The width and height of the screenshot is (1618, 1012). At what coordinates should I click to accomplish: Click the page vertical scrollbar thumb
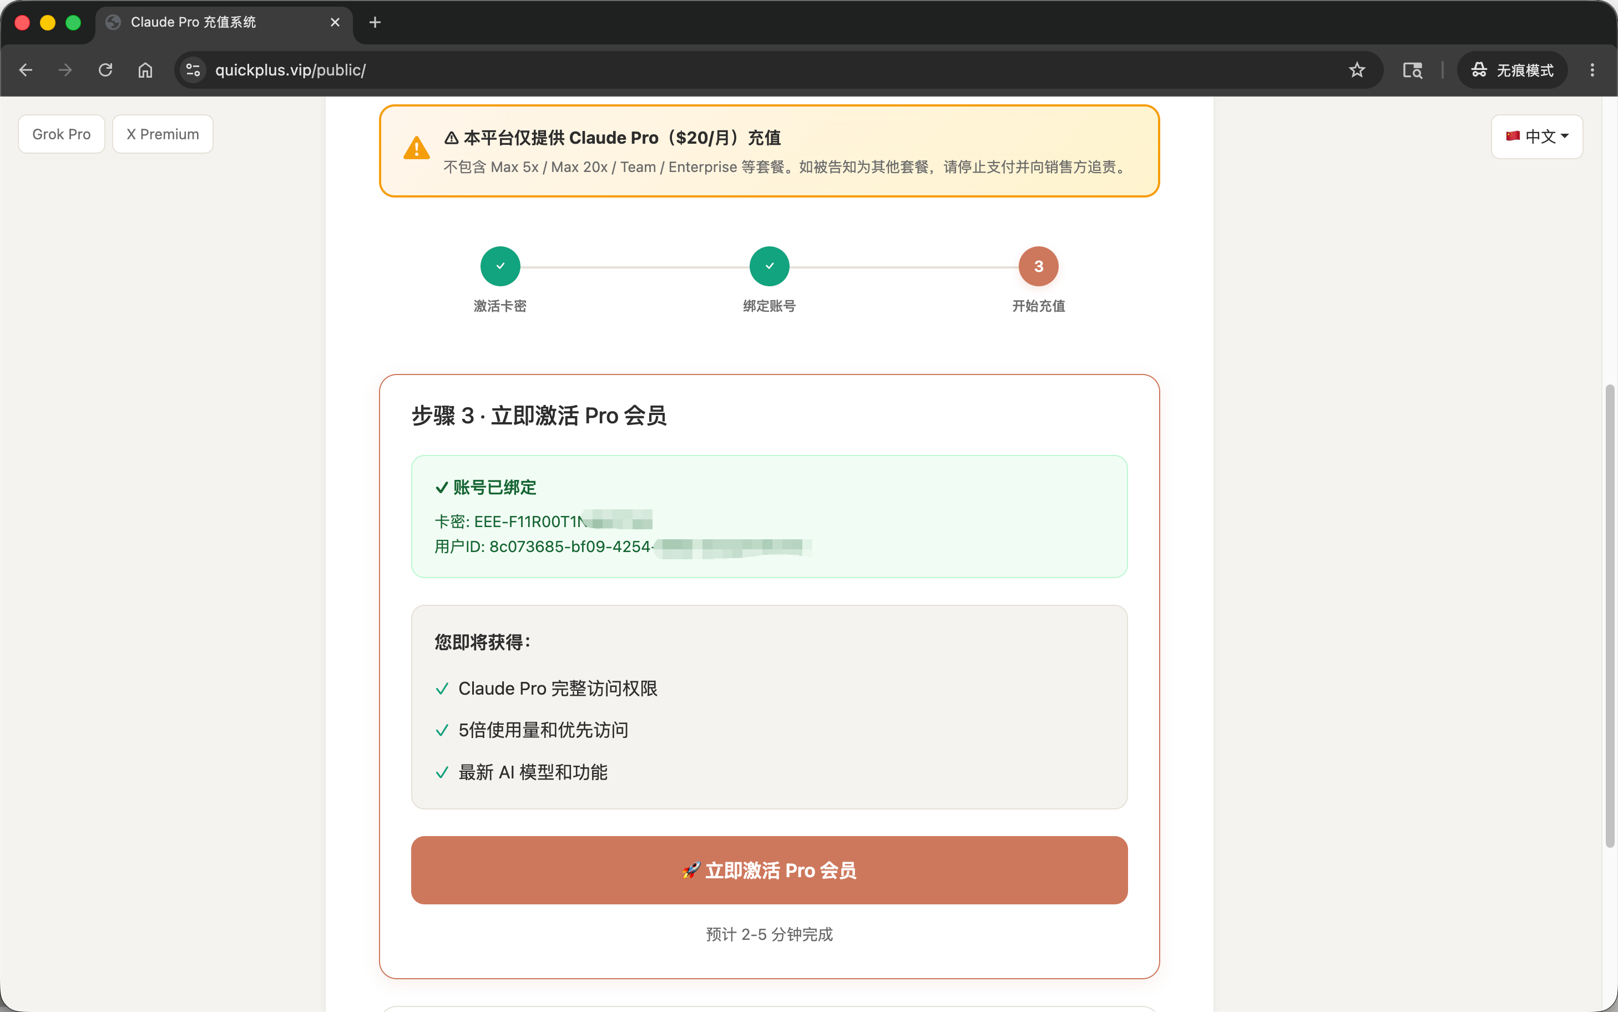[x=1610, y=616]
